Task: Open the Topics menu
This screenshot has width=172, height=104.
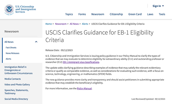Action: click(x=69, y=14)
